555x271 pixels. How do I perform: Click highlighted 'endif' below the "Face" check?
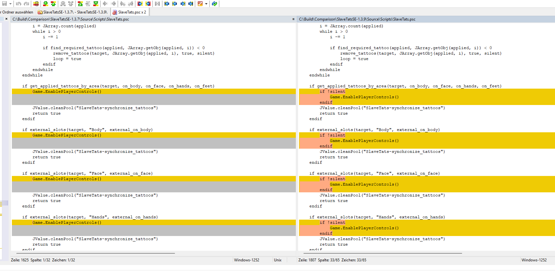[x=326, y=190]
